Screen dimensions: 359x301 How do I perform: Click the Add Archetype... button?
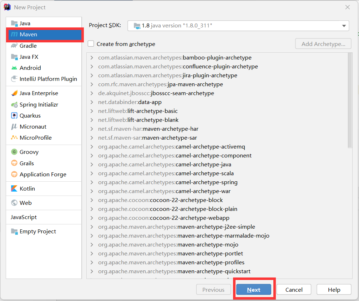(x=323, y=44)
